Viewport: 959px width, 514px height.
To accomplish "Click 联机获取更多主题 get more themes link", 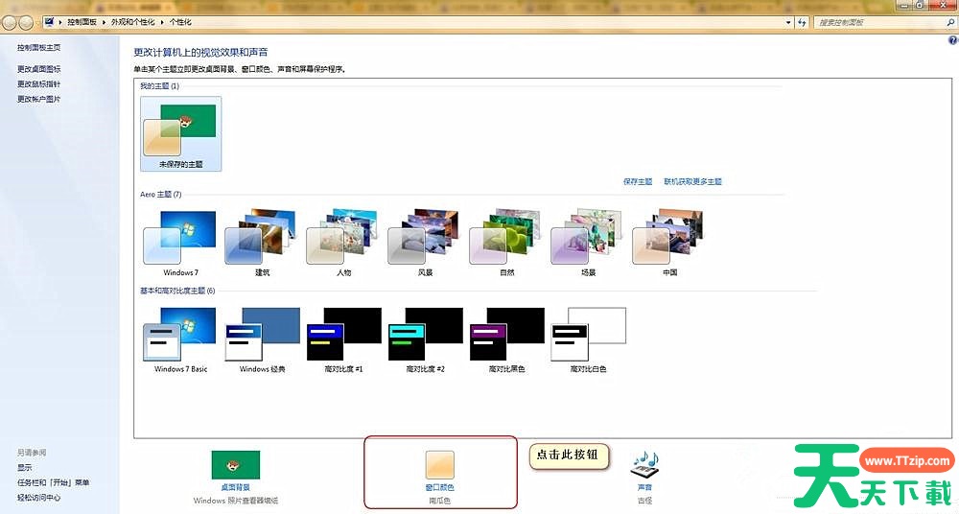I will (692, 182).
